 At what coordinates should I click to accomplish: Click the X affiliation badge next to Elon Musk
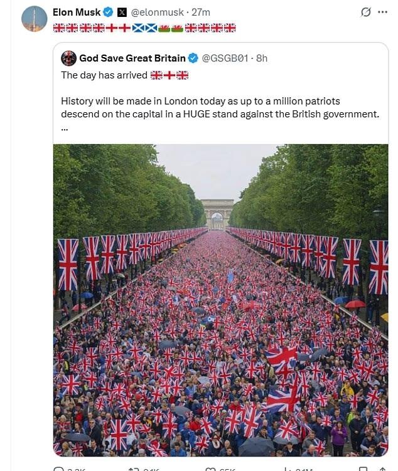click(122, 12)
